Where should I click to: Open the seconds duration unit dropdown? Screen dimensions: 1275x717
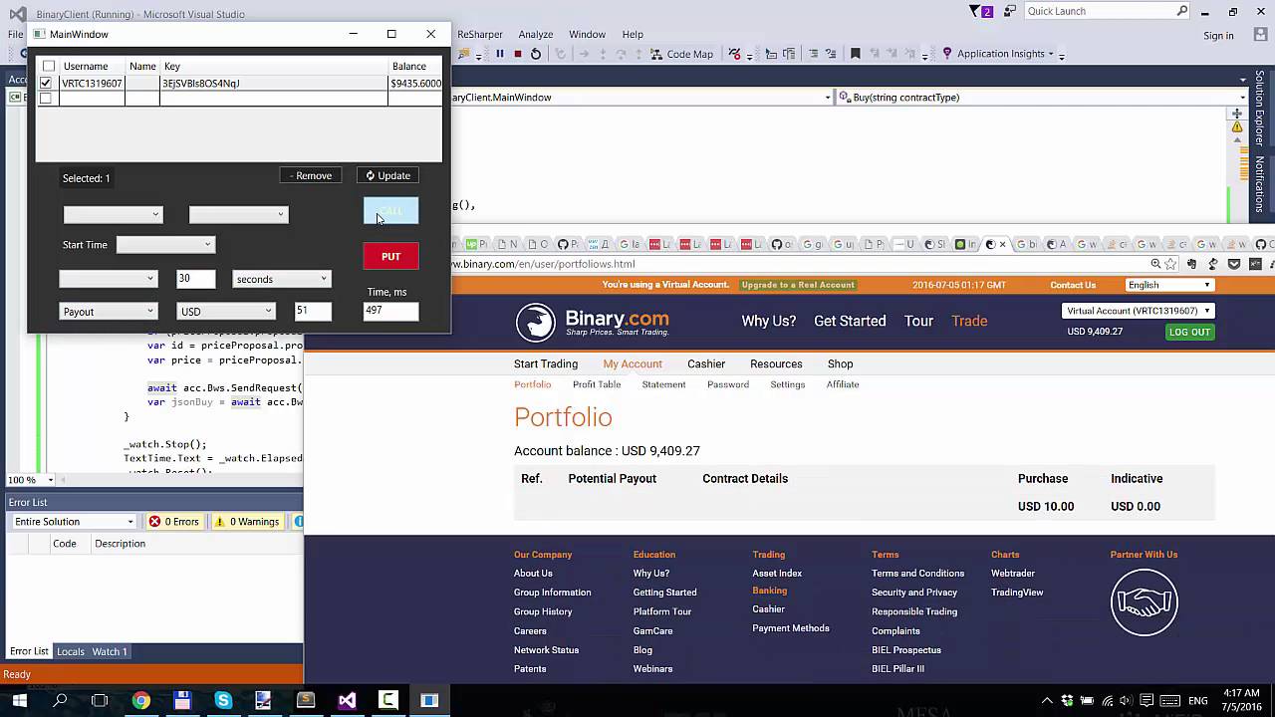[x=281, y=279]
